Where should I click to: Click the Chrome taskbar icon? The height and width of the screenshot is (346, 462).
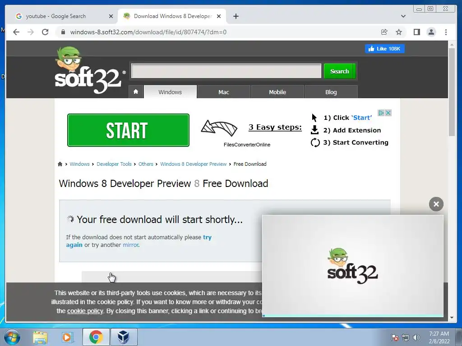pos(96,337)
